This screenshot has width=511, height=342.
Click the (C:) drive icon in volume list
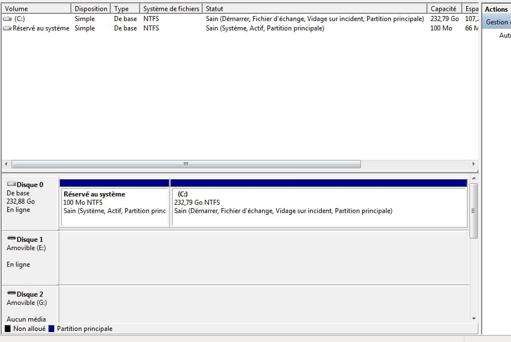(x=7, y=19)
